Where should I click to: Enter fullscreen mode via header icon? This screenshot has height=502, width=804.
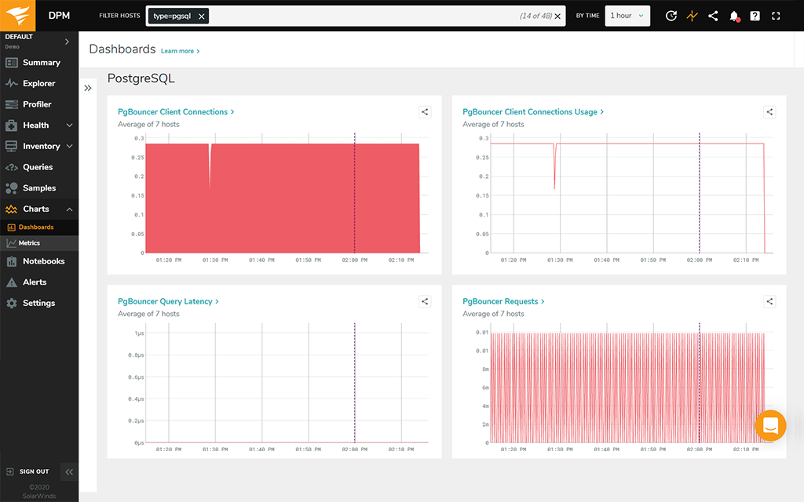[x=776, y=16]
